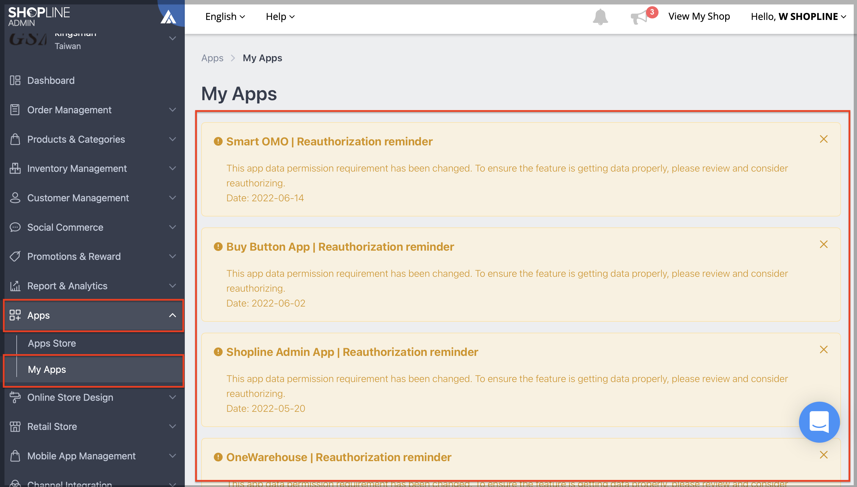
Task: Click the Apps grid icon
Action: [x=15, y=315]
